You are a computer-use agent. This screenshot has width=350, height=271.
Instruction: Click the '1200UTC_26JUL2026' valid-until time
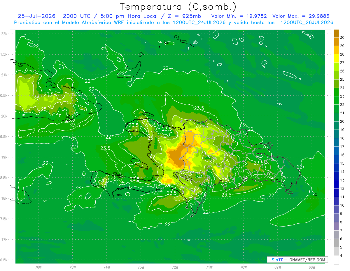point(307,23)
